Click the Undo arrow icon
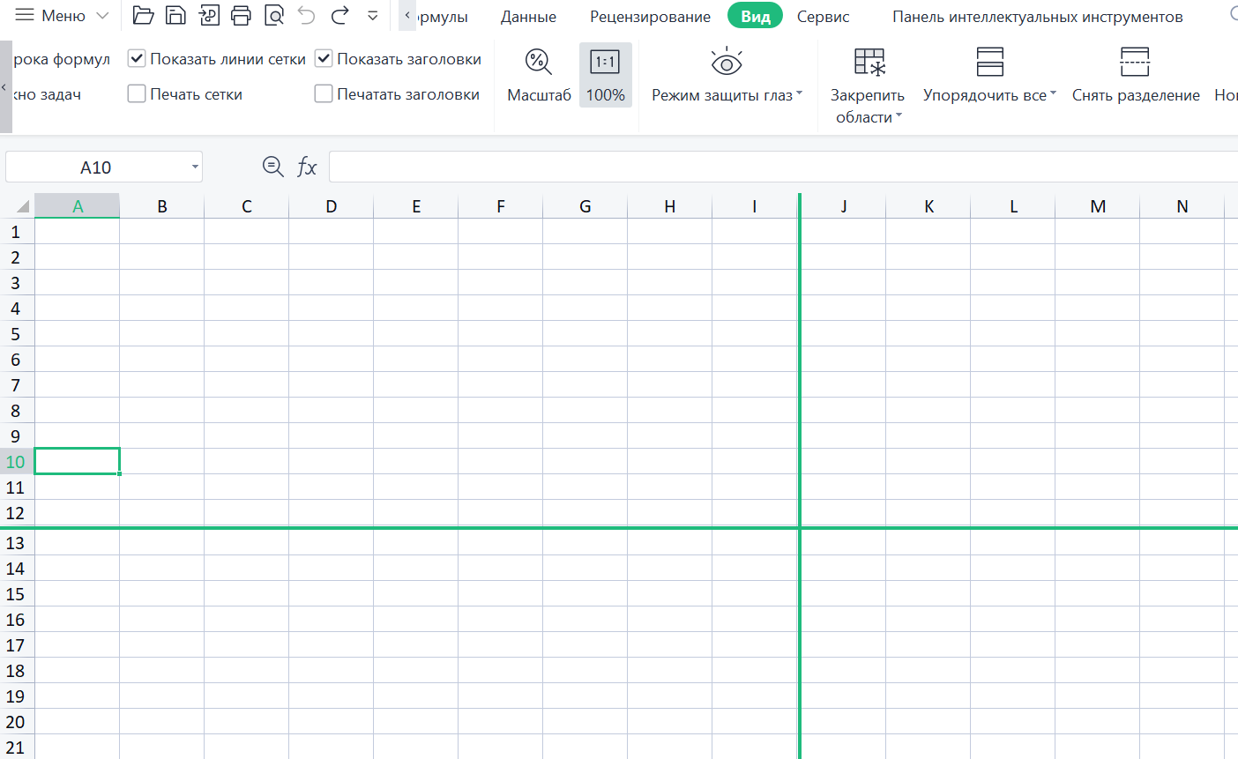 (x=306, y=15)
